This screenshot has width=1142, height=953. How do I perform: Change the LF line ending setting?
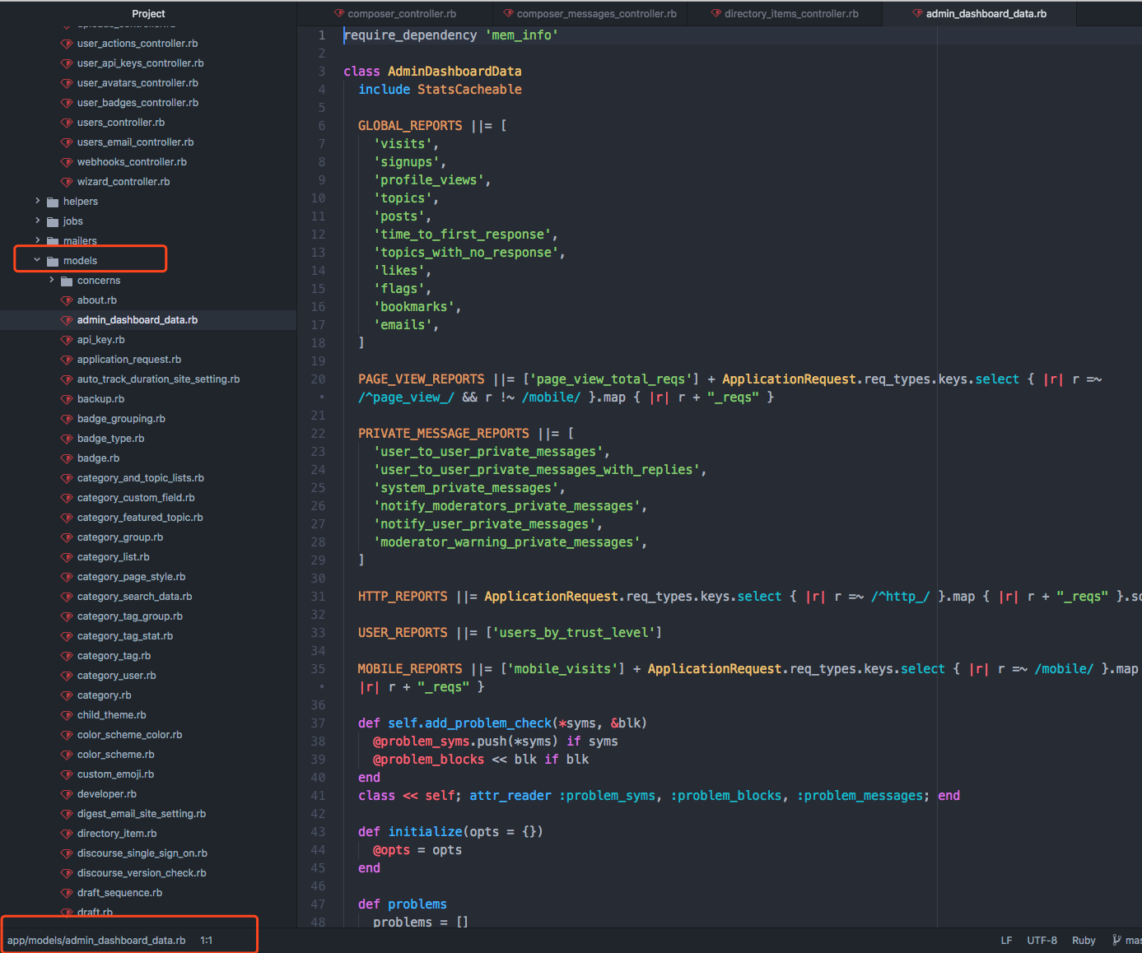[x=1006, y=940]
